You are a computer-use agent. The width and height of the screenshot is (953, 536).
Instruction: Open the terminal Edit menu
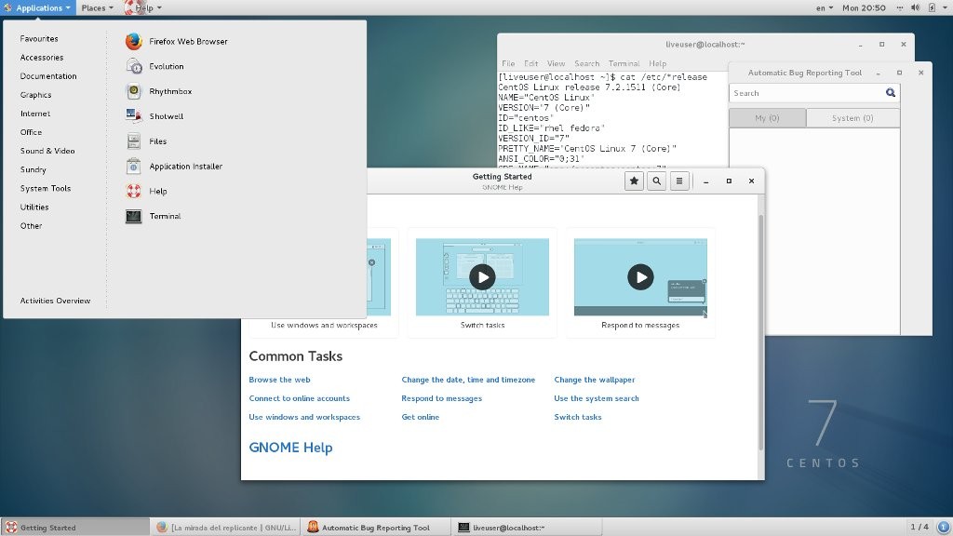coord(530,63)
